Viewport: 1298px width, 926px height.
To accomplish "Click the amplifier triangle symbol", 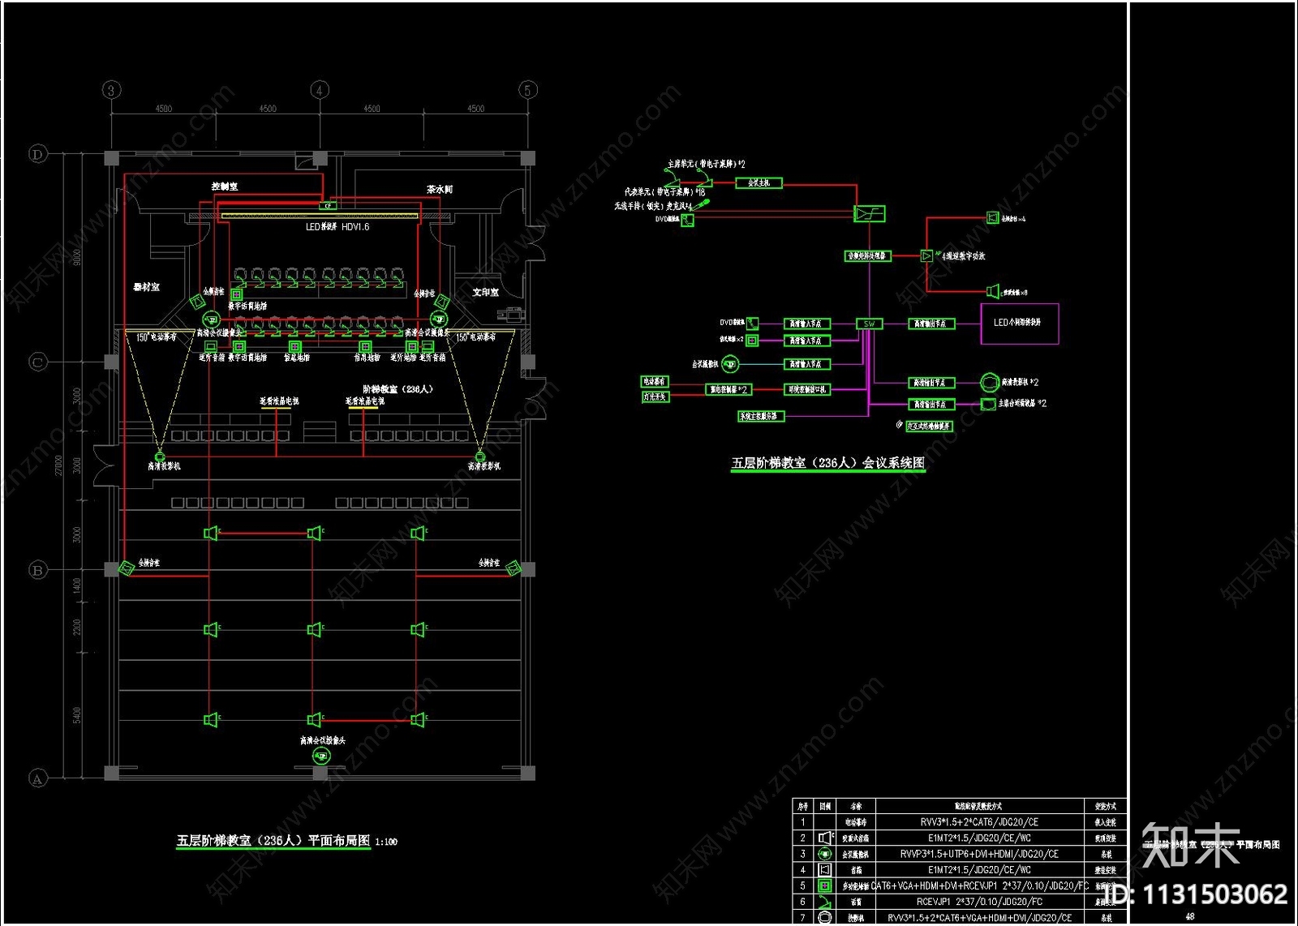I will (x=927, y=255).
